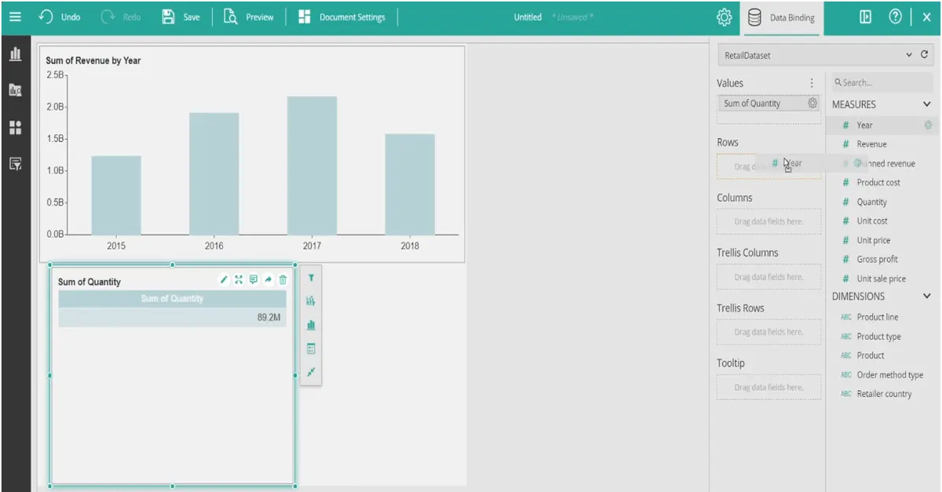The image size is (942, 492).
Task: Open the gear icon on Year measure row
Action: click(x=928, y=125)
